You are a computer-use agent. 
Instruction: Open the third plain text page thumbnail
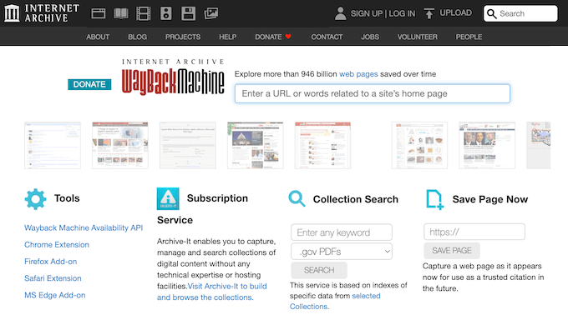[188, 145]
